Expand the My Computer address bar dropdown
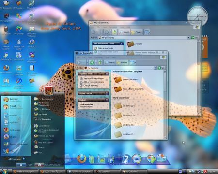 click(155, 68)
